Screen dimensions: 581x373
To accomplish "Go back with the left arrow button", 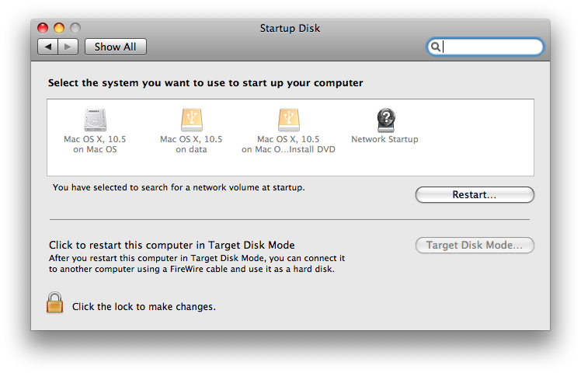I will tap(48, 47).
